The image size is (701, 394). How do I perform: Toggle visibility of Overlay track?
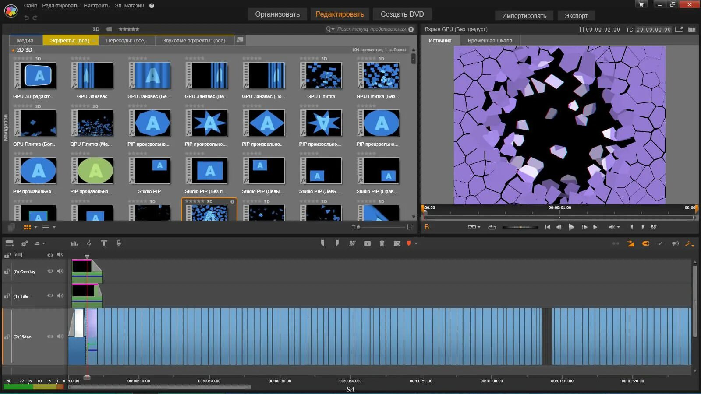coord(50,271)
